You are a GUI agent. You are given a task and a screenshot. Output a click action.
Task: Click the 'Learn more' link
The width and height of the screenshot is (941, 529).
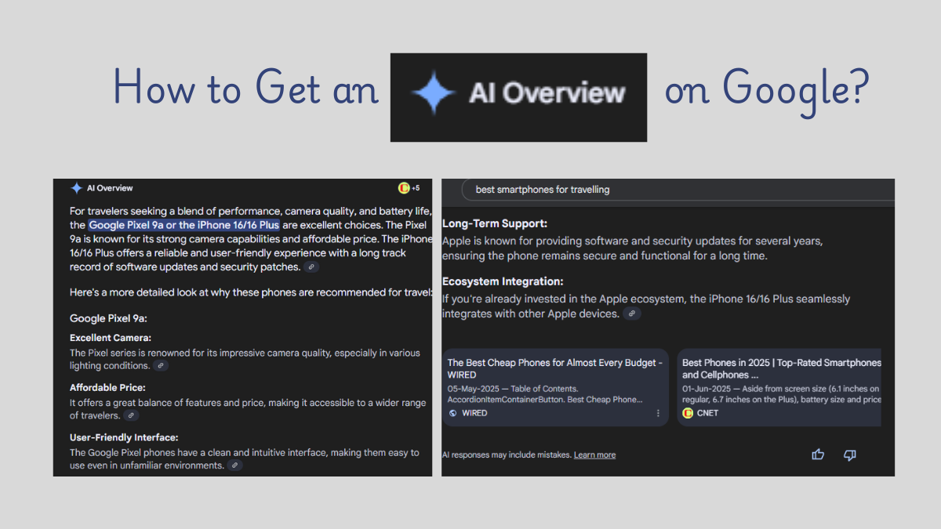pyautogui.click(x=594, y=455)
